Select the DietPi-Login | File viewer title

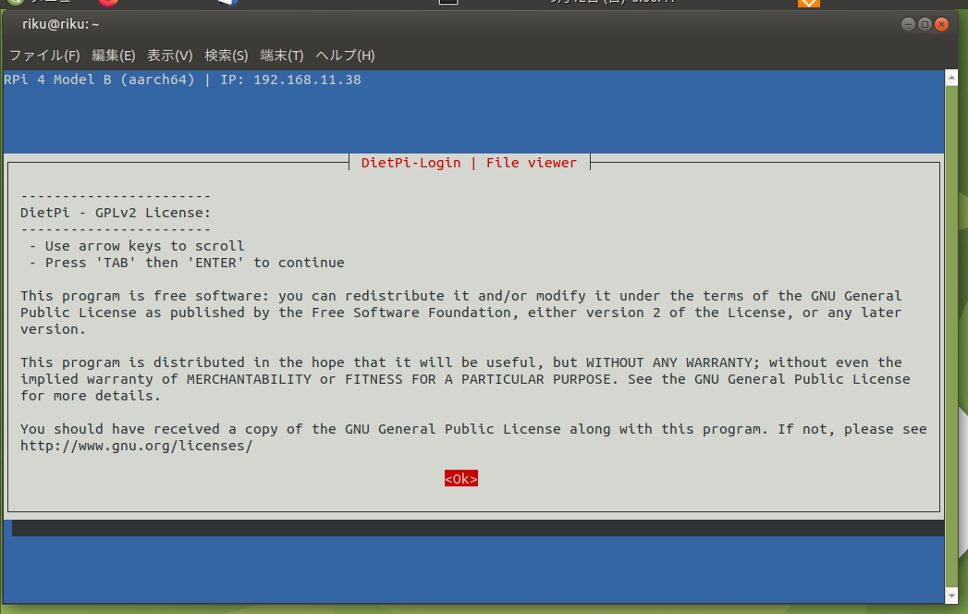(x=471, y=163)
